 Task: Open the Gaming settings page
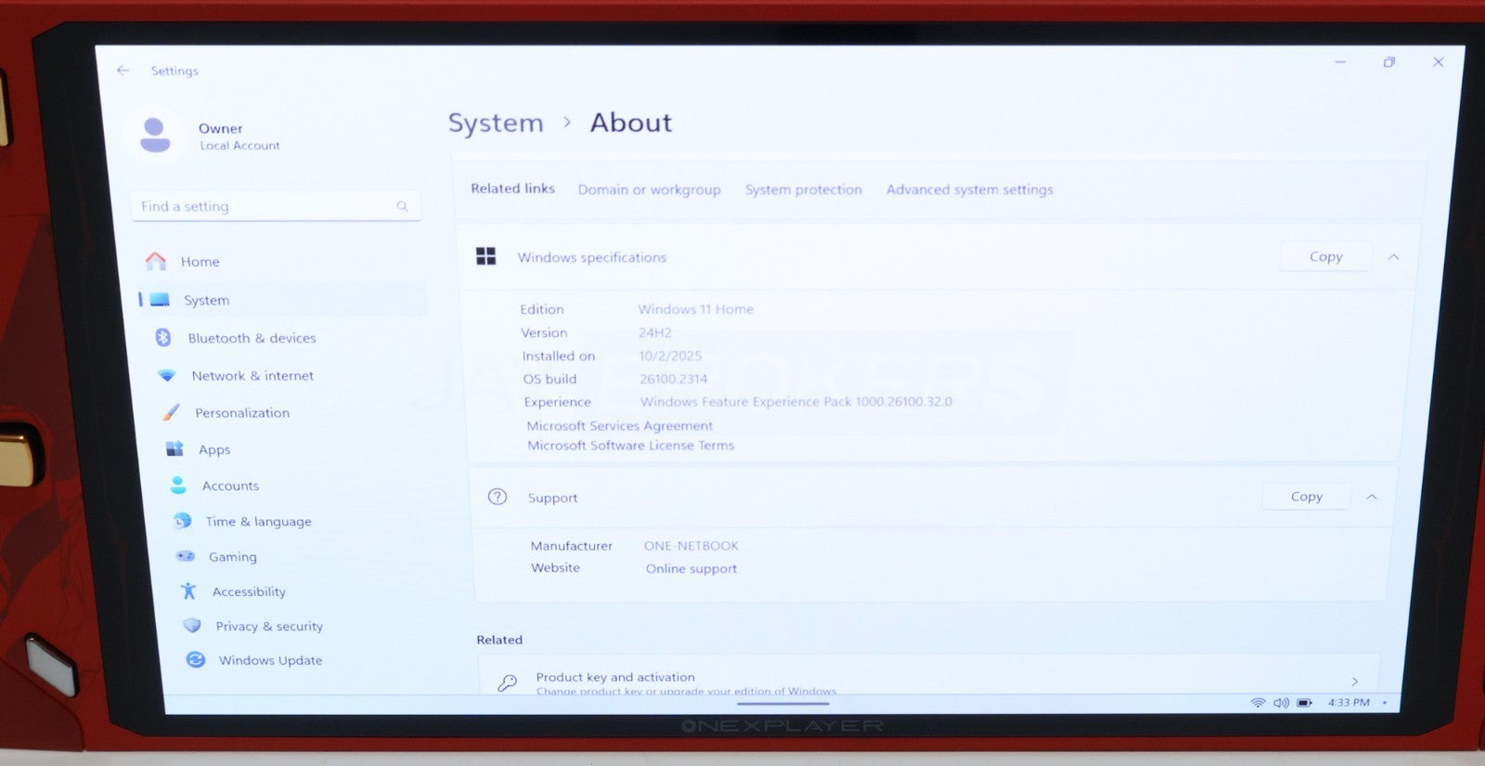click(x=232, y=557)
